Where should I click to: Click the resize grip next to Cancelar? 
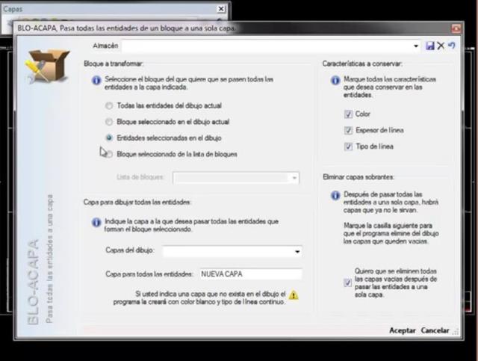pos(456,332)
